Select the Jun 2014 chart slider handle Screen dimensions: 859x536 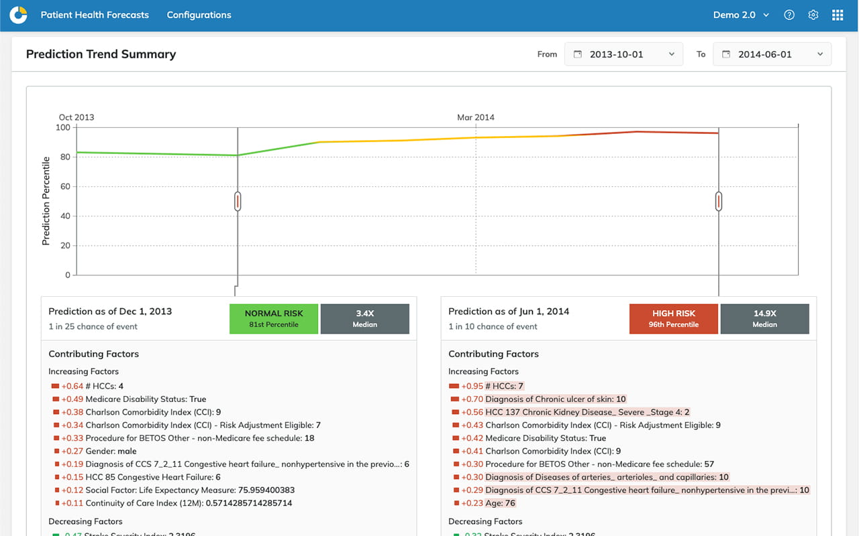tap(719, 201)
